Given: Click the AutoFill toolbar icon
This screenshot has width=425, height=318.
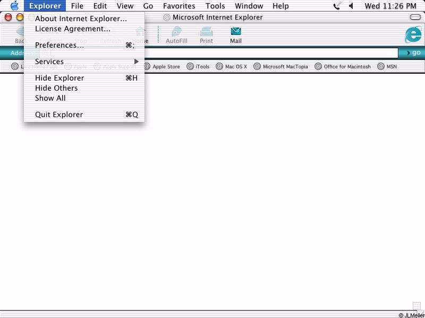Looking at the screenshot, I should pyautogui.click(x=176, y=35).
